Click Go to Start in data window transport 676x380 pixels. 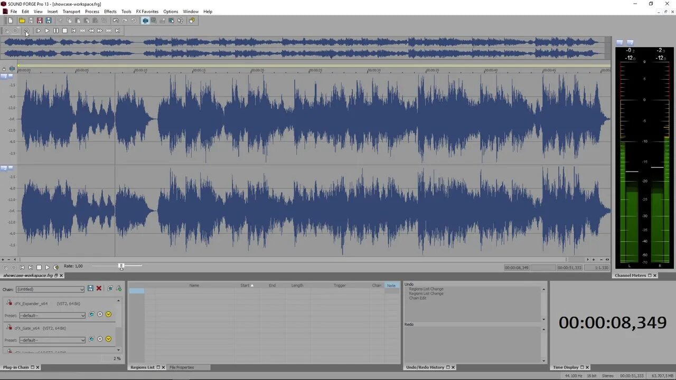[22, 268]
